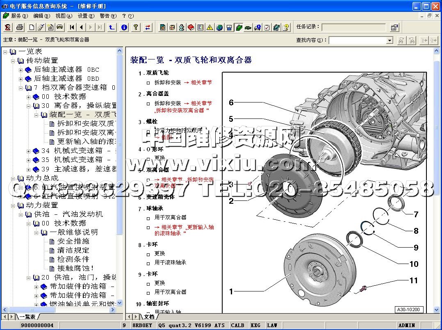Screen dimensions: 442x330
Task: Click the blue information icon
Action: click(124, 27)
